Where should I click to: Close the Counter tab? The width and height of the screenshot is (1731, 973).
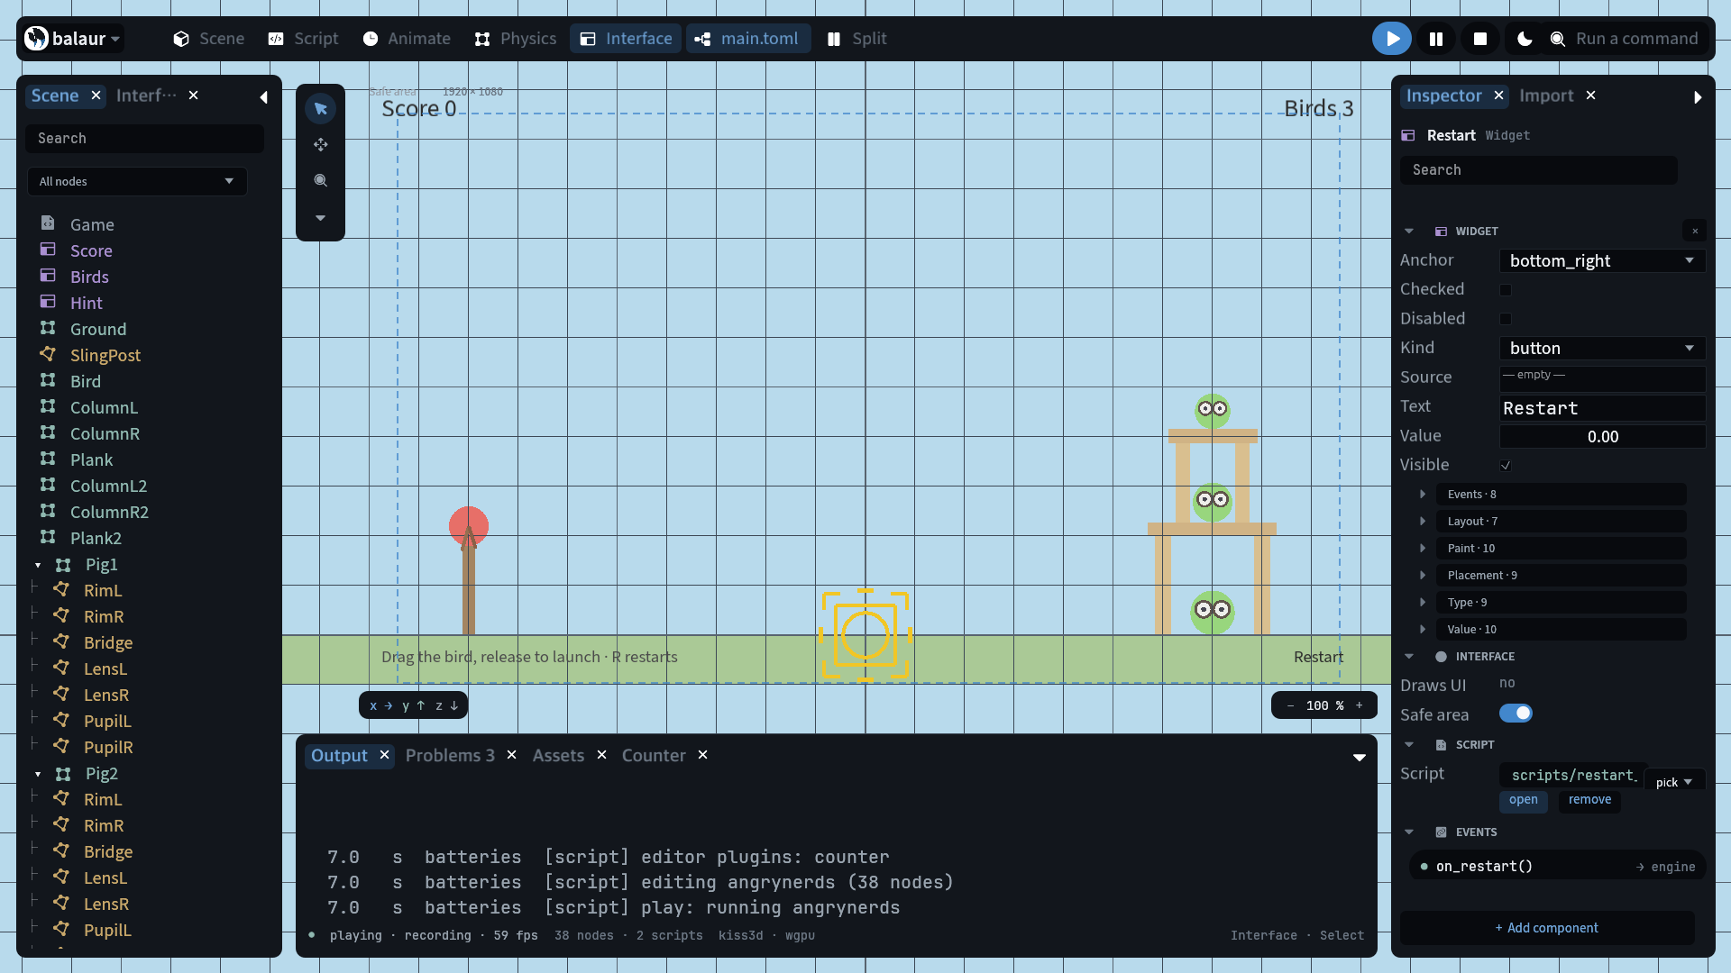pyautogui.click(x=702, y=755)
